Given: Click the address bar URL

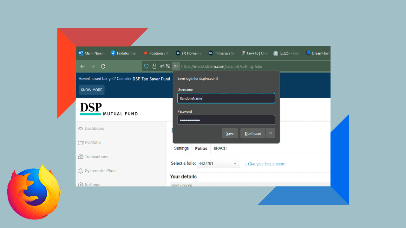Looking at the screenshot, I should tap(221, 66).
